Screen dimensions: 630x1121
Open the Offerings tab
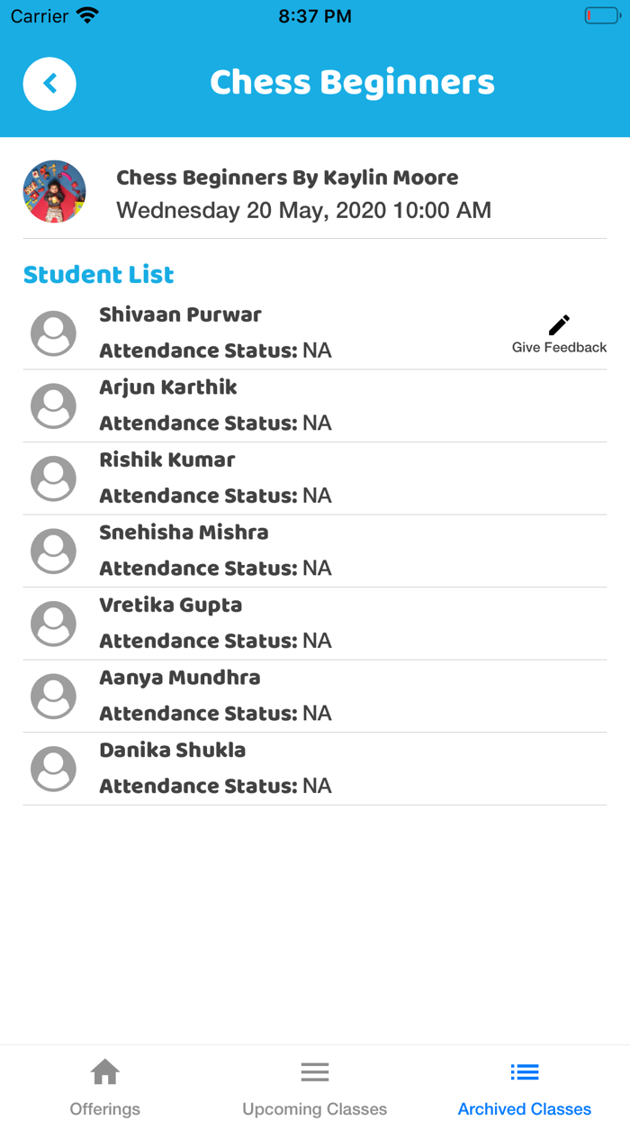[105, 1087]
